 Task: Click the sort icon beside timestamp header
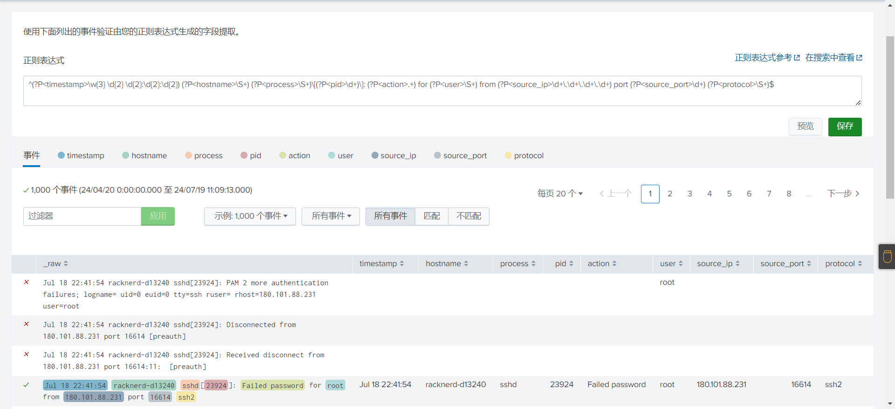pos(402,263)
